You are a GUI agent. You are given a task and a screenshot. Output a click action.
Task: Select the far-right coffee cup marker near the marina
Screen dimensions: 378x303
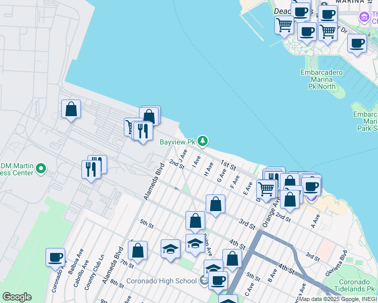[357, 44]
